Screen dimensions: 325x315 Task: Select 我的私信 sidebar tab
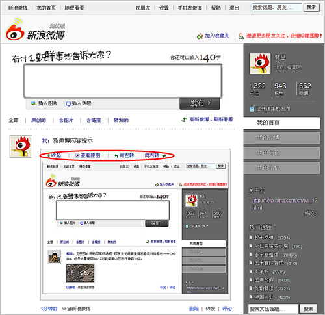point(281,168)
